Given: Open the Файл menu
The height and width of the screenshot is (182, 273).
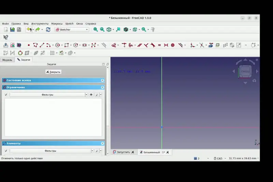Looking at the screenshot, I should coord(5,24).
